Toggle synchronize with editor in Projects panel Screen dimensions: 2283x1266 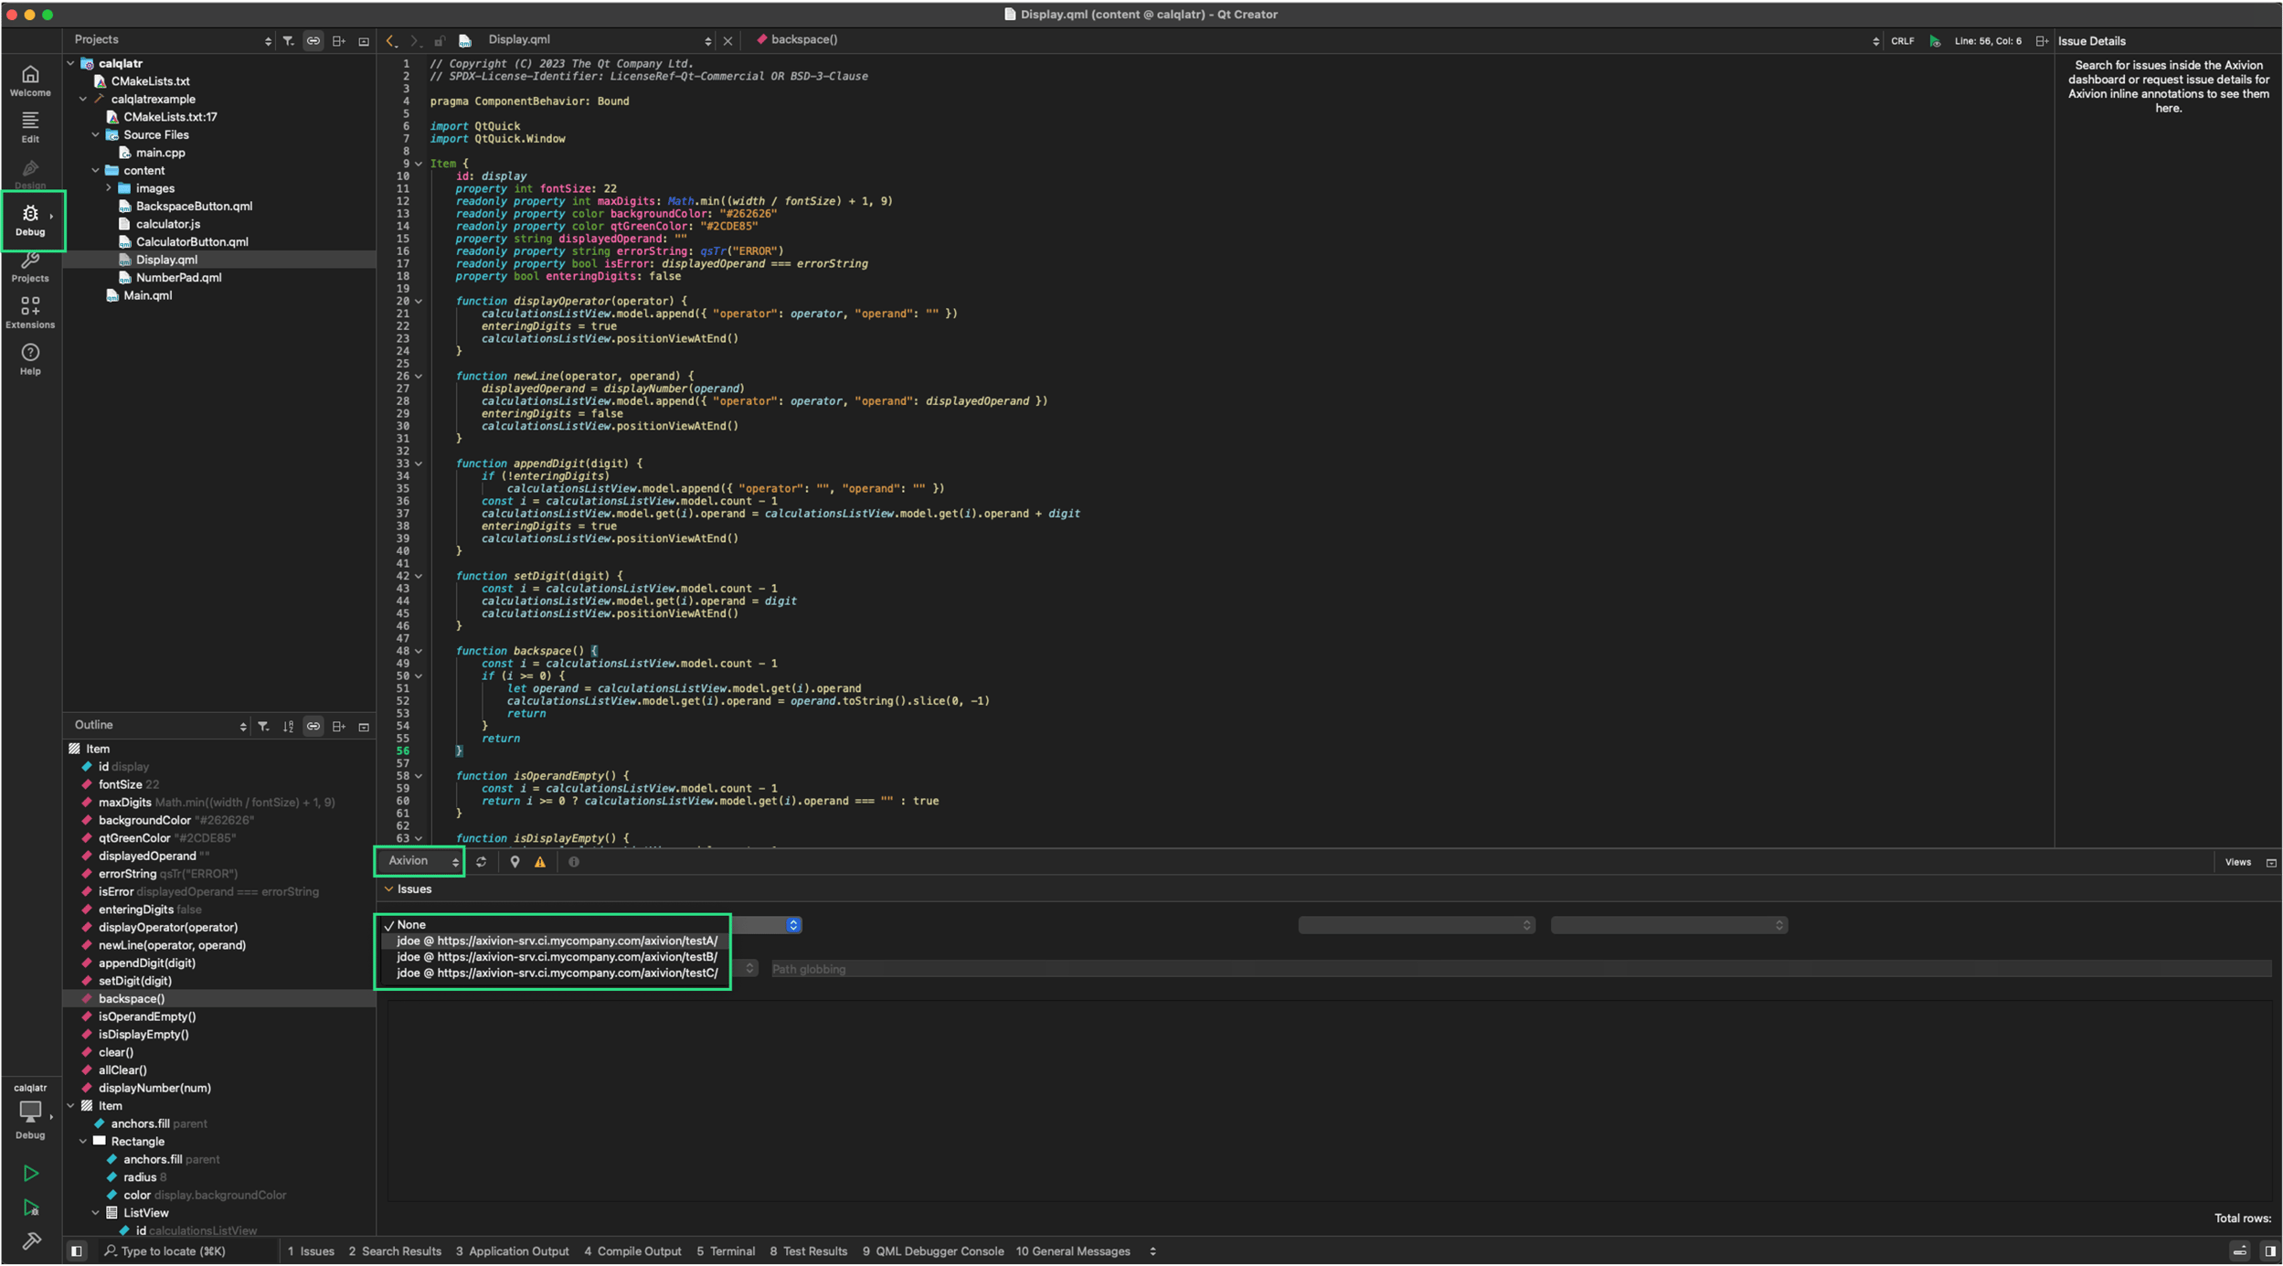coord(313,39)
